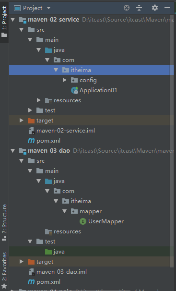Collapse the maven-03-dao module
This screenshot has width=176, height=291.
(13, 151)
